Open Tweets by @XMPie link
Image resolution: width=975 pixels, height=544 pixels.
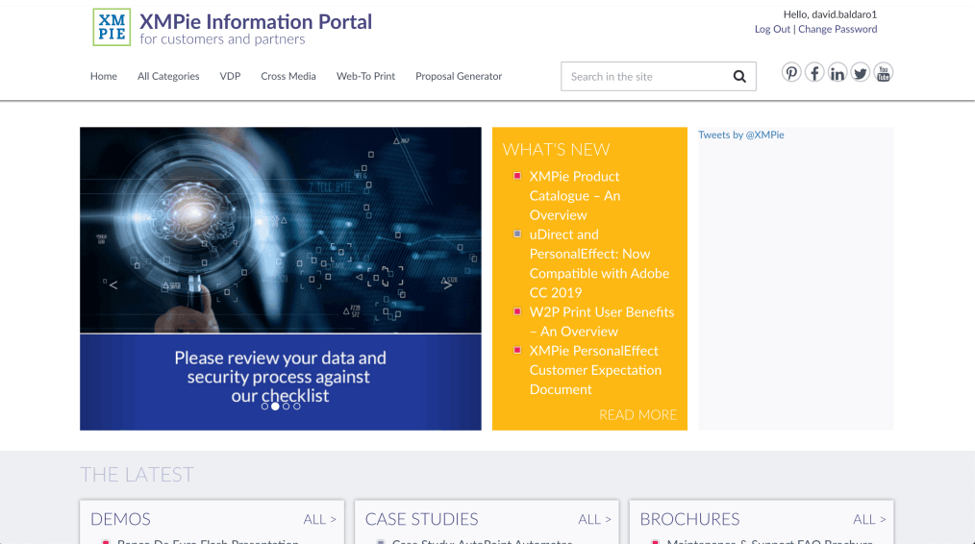point(741,135)
